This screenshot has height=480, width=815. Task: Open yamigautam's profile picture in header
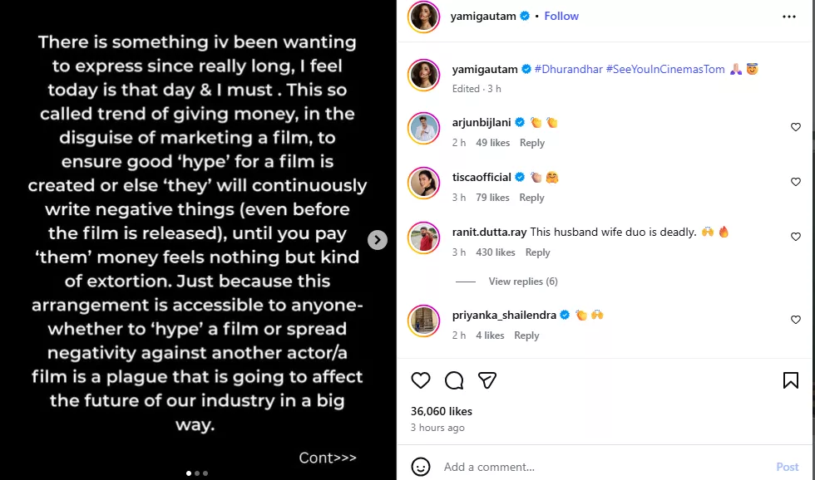click(424, 17)
